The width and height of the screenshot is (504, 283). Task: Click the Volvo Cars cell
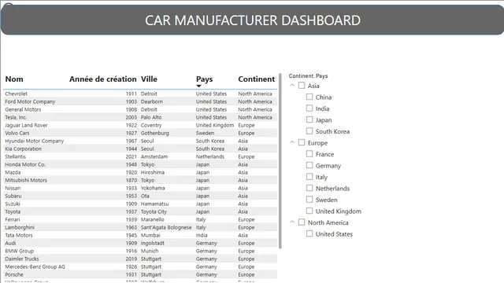pos(17,133)
